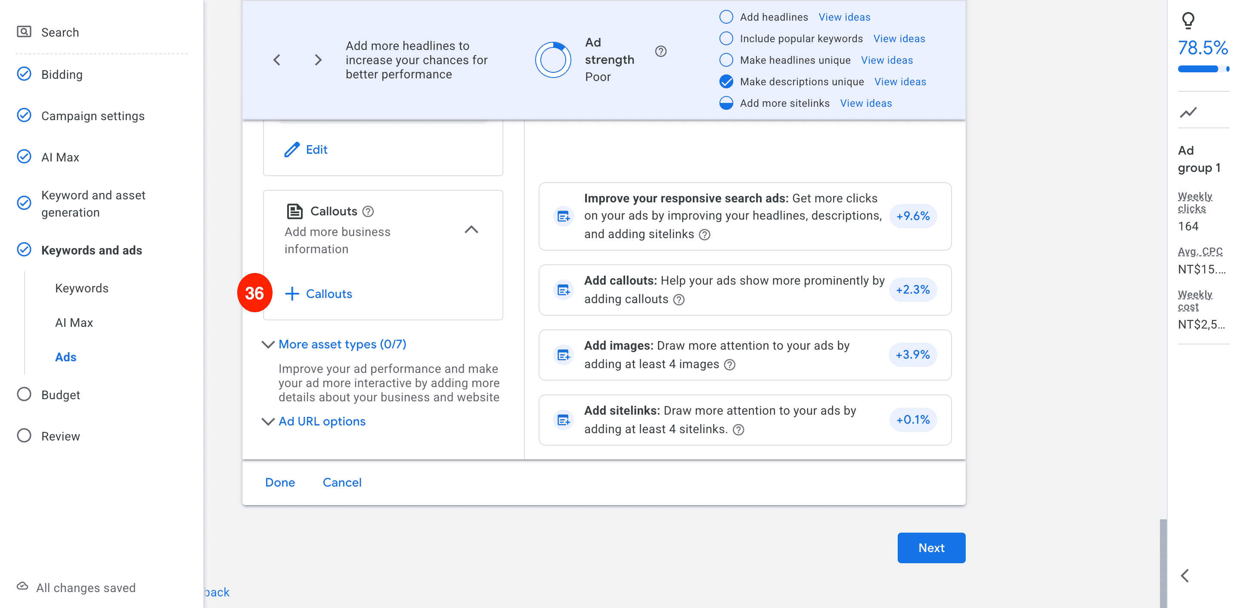The width and height of the screenshot is (1240, 608).
Task: Select the Ads sub-item
Action: [x=66, y=357]
